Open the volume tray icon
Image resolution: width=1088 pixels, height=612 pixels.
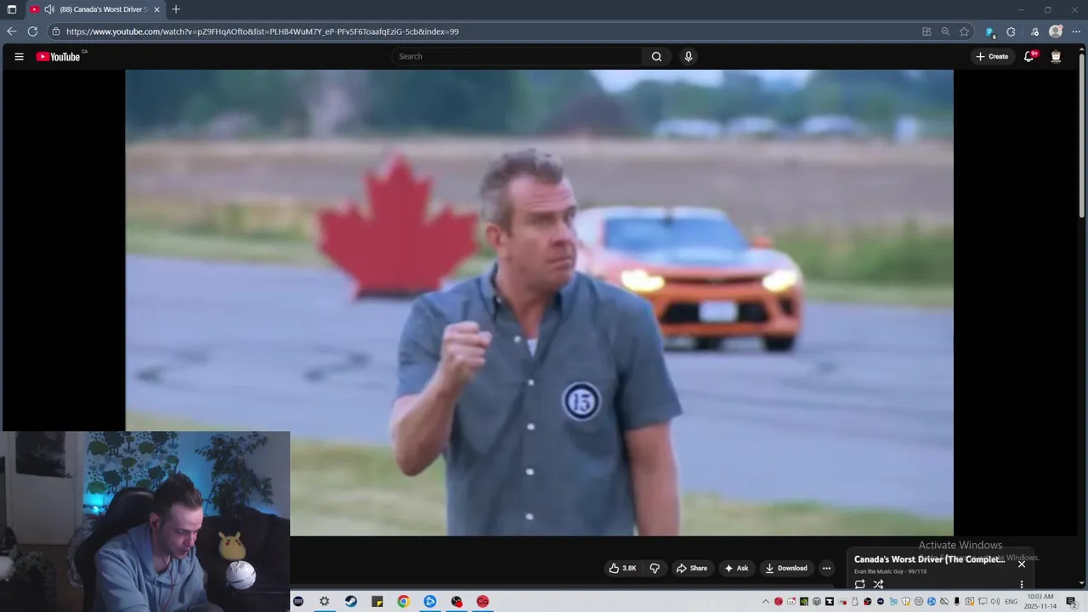tap(994, 602)
